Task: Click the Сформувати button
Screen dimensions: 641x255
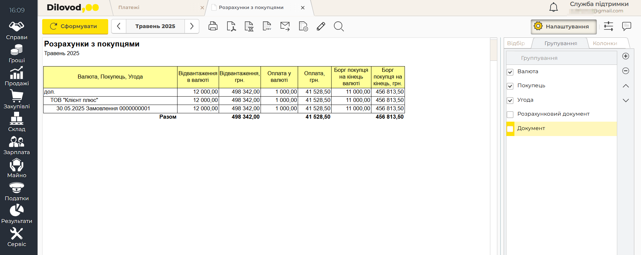Action: point(75,26)
